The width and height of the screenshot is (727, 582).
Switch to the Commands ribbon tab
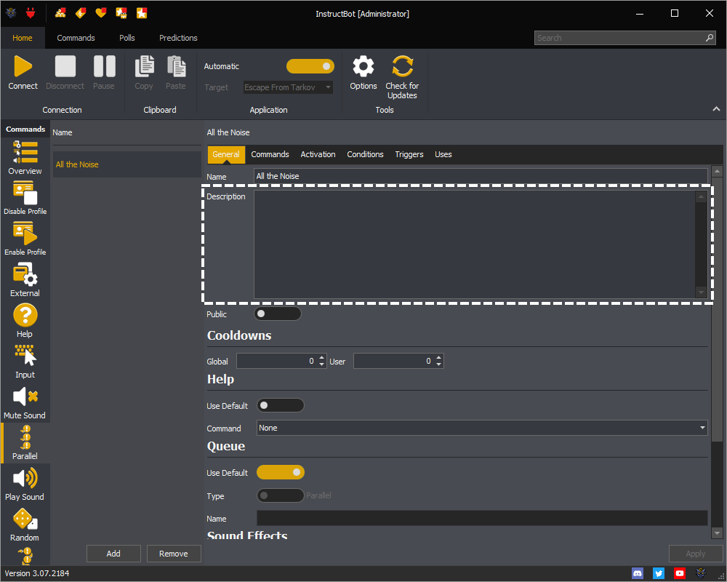pyautogui.click(x=76, y=38)
